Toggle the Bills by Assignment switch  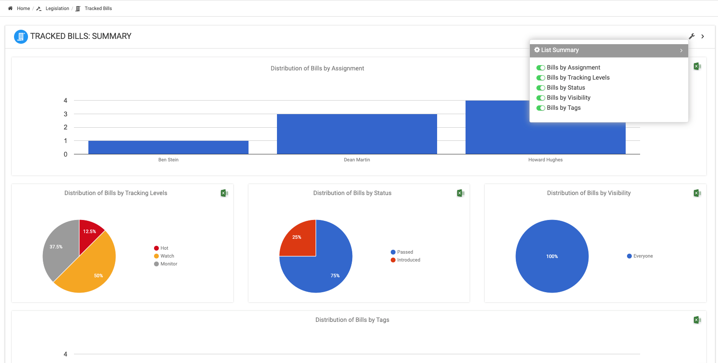[541, 68]
